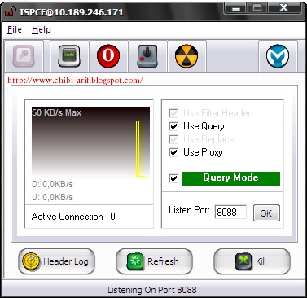Minimize the ISPCE window
The image size is (307, 298).
click(x=236, y=8)
